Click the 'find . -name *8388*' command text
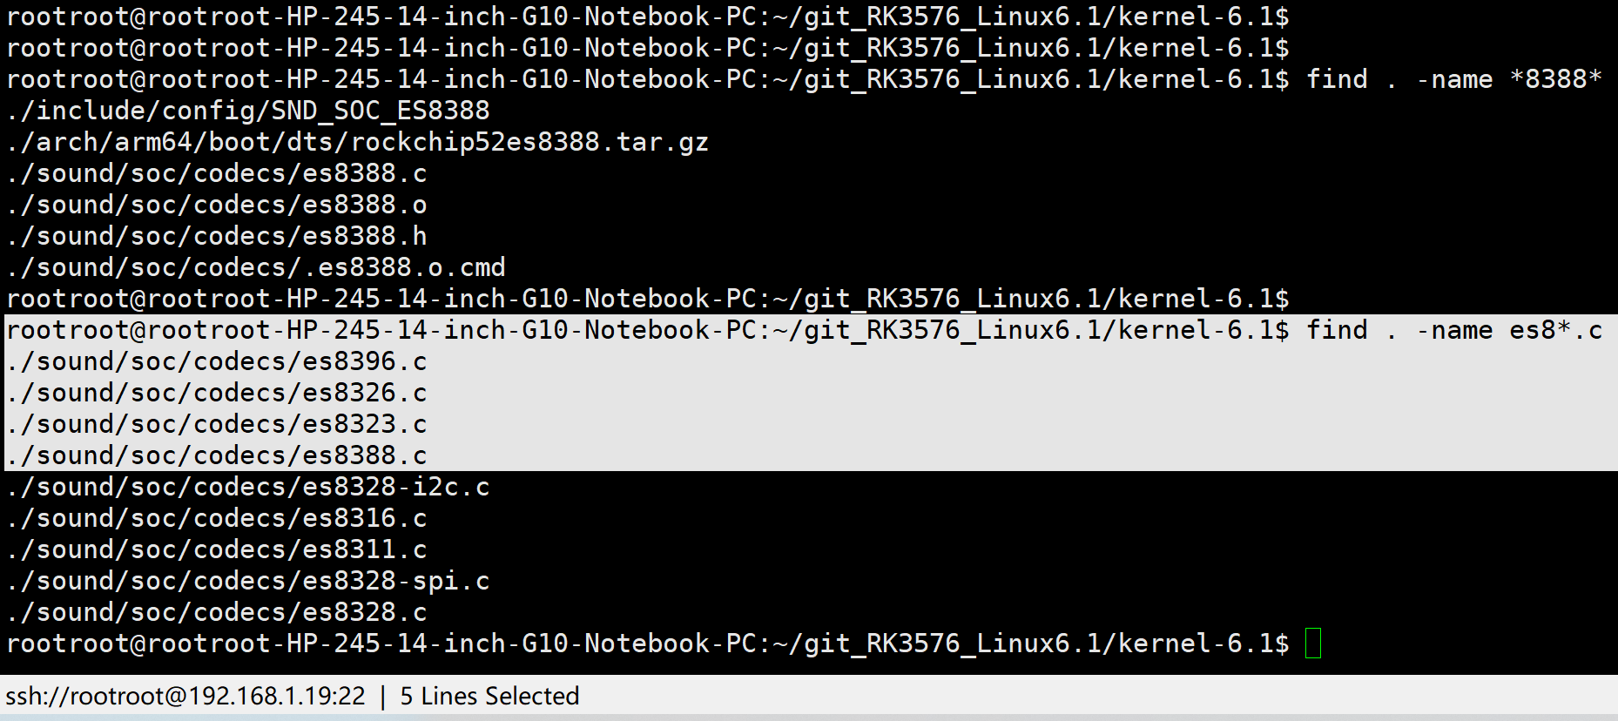Screen dimensions: 1618x721 tap(1454, 79)
